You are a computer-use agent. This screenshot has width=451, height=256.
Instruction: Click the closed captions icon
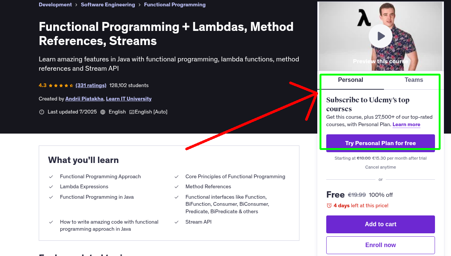pos(131,112)
